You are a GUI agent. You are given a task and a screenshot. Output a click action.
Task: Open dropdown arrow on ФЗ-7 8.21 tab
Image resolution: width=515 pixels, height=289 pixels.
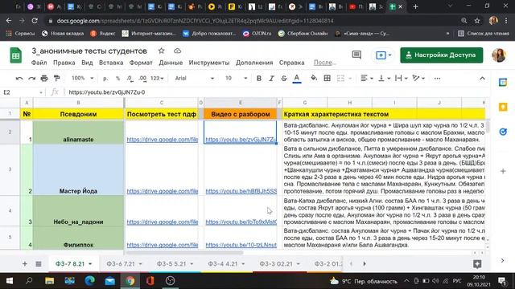(90, 264)
